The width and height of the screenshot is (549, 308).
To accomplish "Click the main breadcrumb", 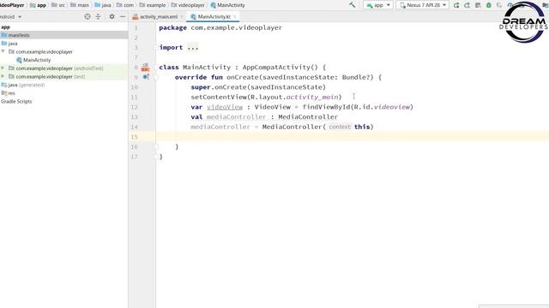I will pyautogui.click(x=80, y=5).
